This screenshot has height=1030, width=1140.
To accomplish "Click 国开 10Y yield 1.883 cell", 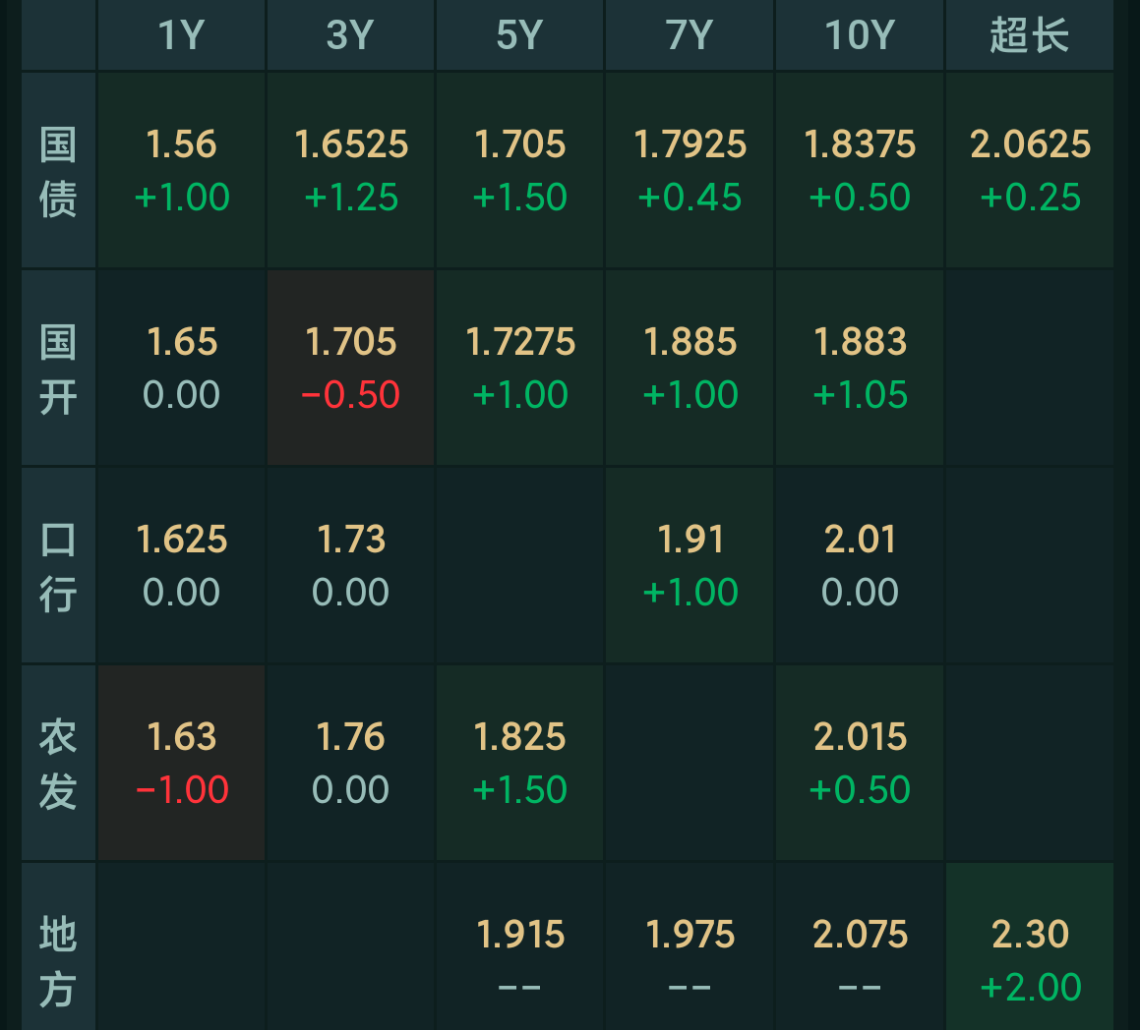I will coord(860,369).
